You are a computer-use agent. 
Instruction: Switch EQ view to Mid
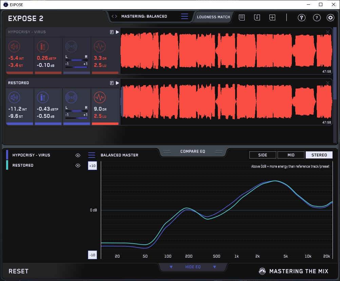pyautogui.click(x=291, y=155)
